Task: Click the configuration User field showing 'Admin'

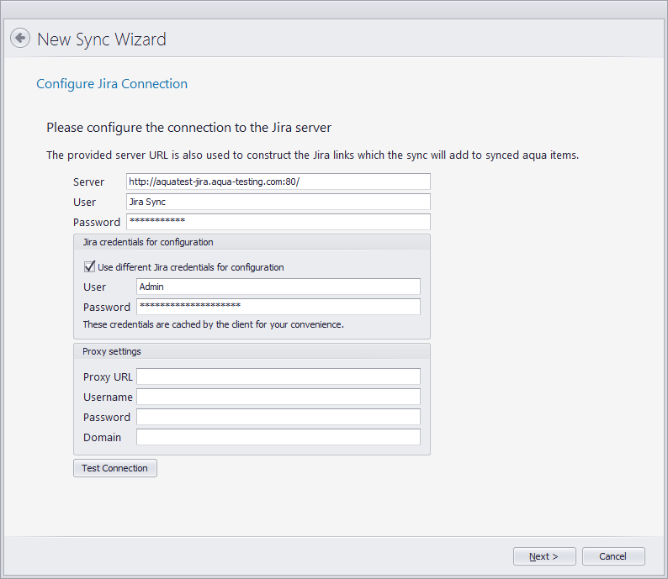Action: (278, 287)
